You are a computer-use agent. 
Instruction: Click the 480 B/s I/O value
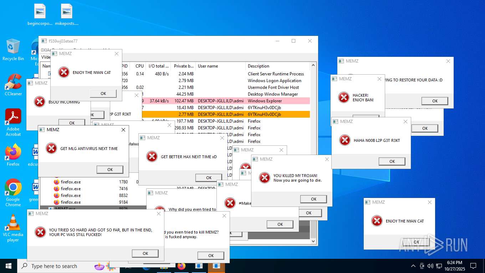[162, 74]
